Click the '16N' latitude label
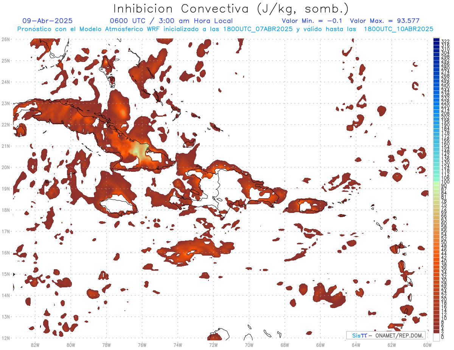Screen dimensions: 454x350 tap(6, 253)
